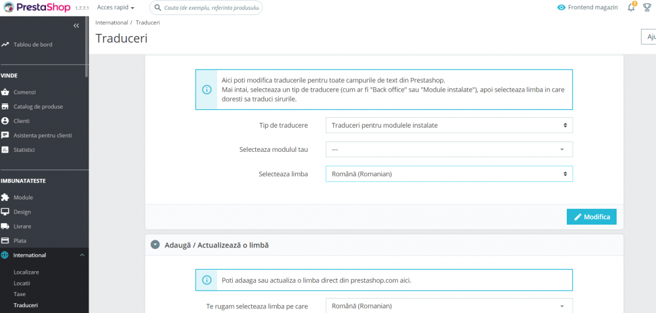The image size is (656, 313).
Task: Click the pencil icon on Modifica button
Action: [x=578, y=217]
